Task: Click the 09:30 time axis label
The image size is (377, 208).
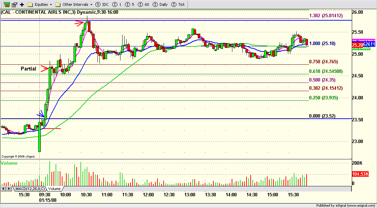Action: [45, 195]
